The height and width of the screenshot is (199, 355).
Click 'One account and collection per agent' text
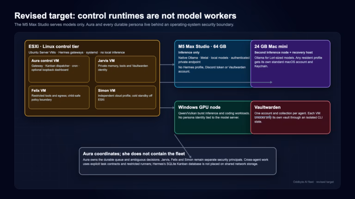288,117
